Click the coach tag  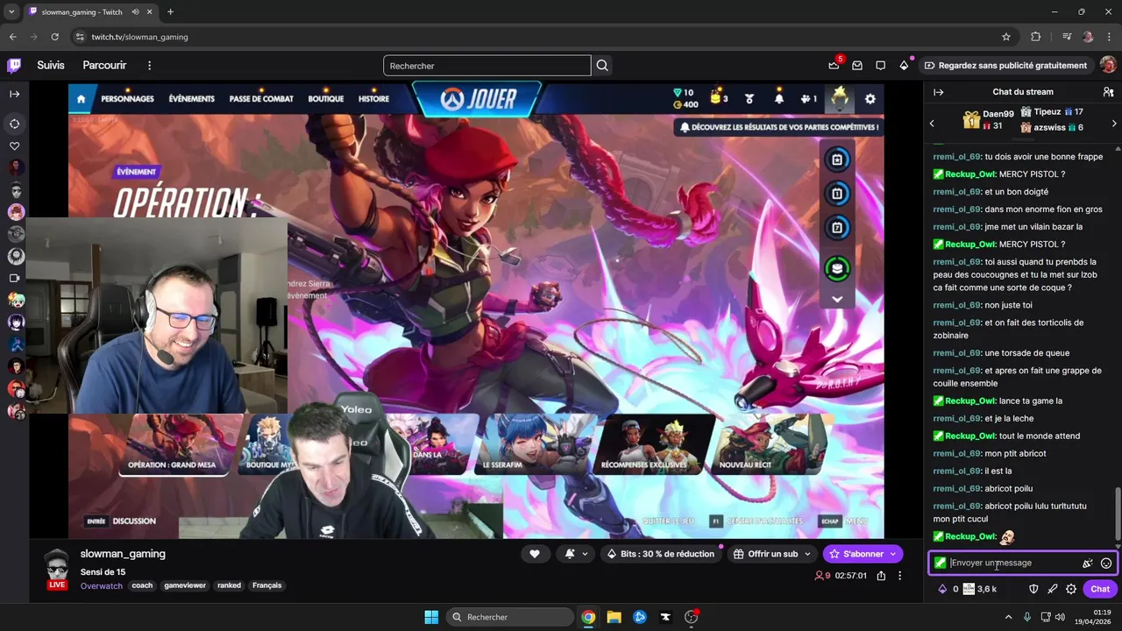(x=142, y=585)
